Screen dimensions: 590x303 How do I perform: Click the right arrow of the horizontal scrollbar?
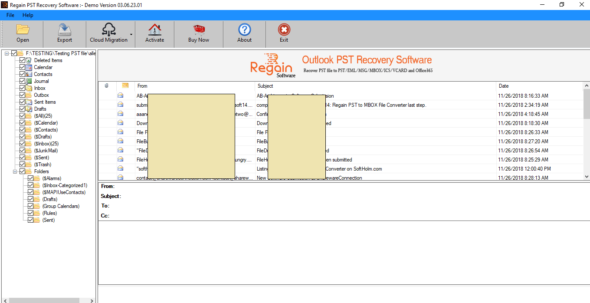point(92,300)
